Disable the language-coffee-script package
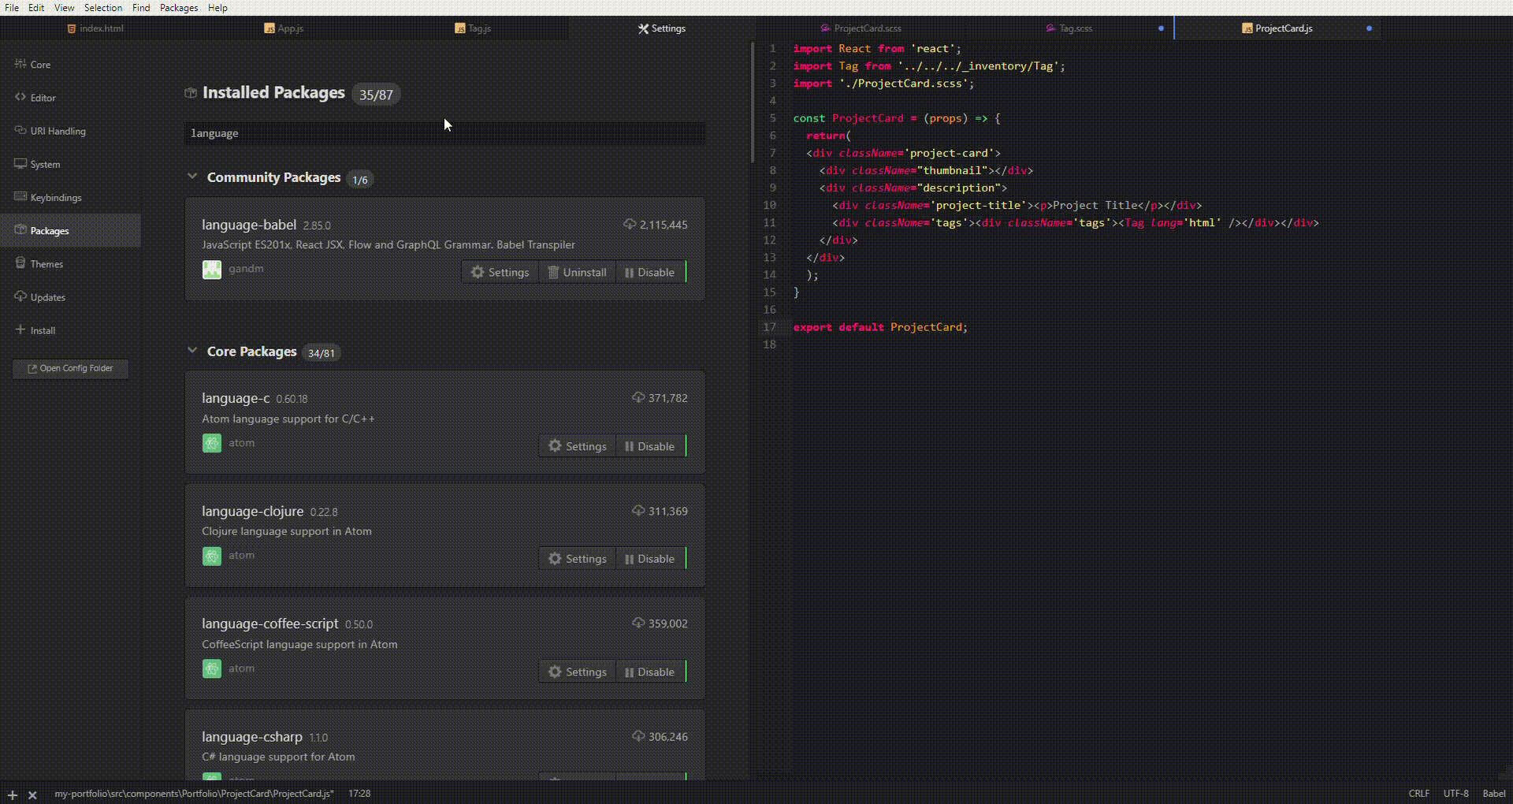The height and width of the screenshot is (804, 1513). point(650,672)
